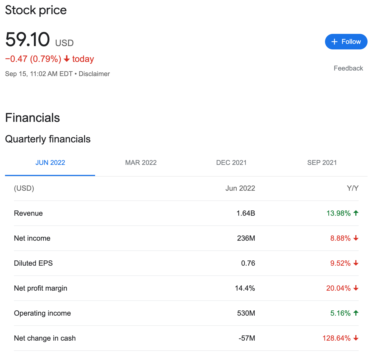The height and width of the screenshot is (352, 372).
Task: Click the Net income row label
Action: [32, 238]
